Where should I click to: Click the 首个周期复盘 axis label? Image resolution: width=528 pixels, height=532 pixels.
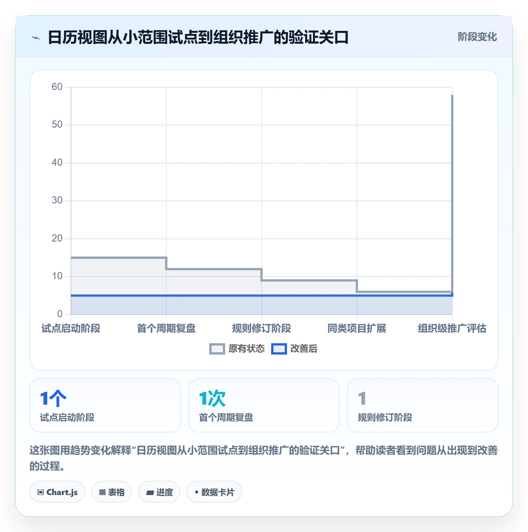[x=166, y=329]
